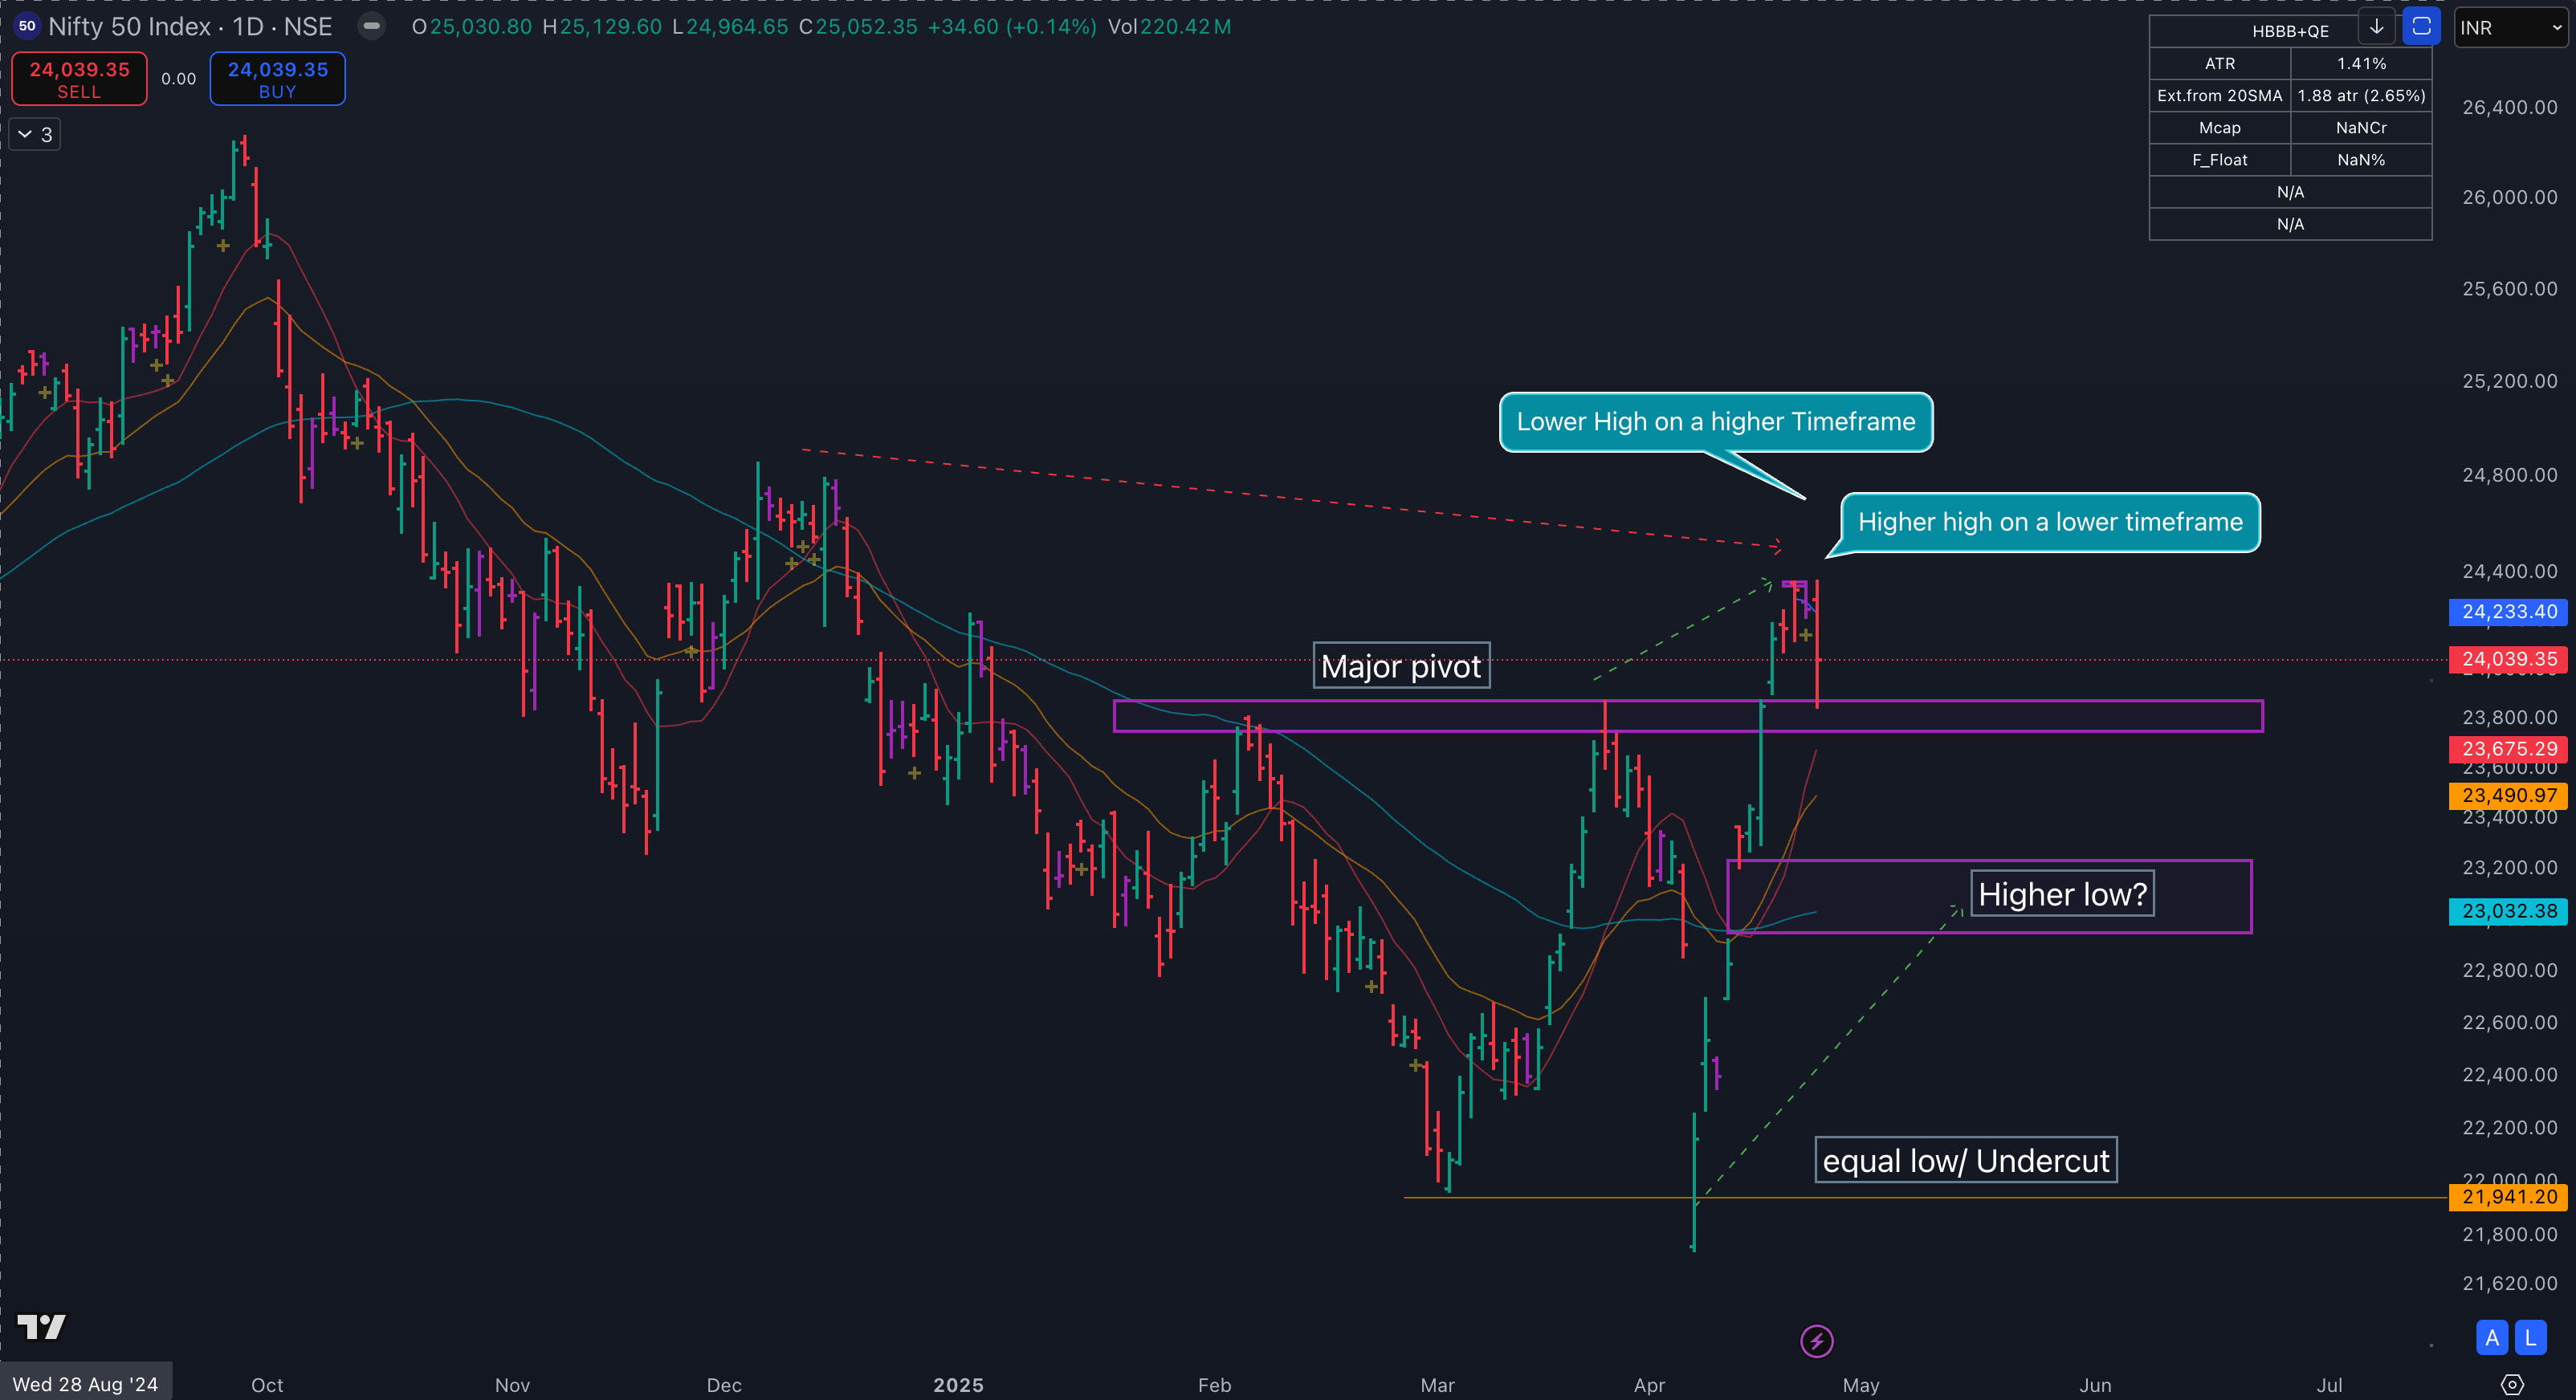2576x1400 pixels.
Task: Collapse the indicator legend showing 3
Action: tap(35, 135)
